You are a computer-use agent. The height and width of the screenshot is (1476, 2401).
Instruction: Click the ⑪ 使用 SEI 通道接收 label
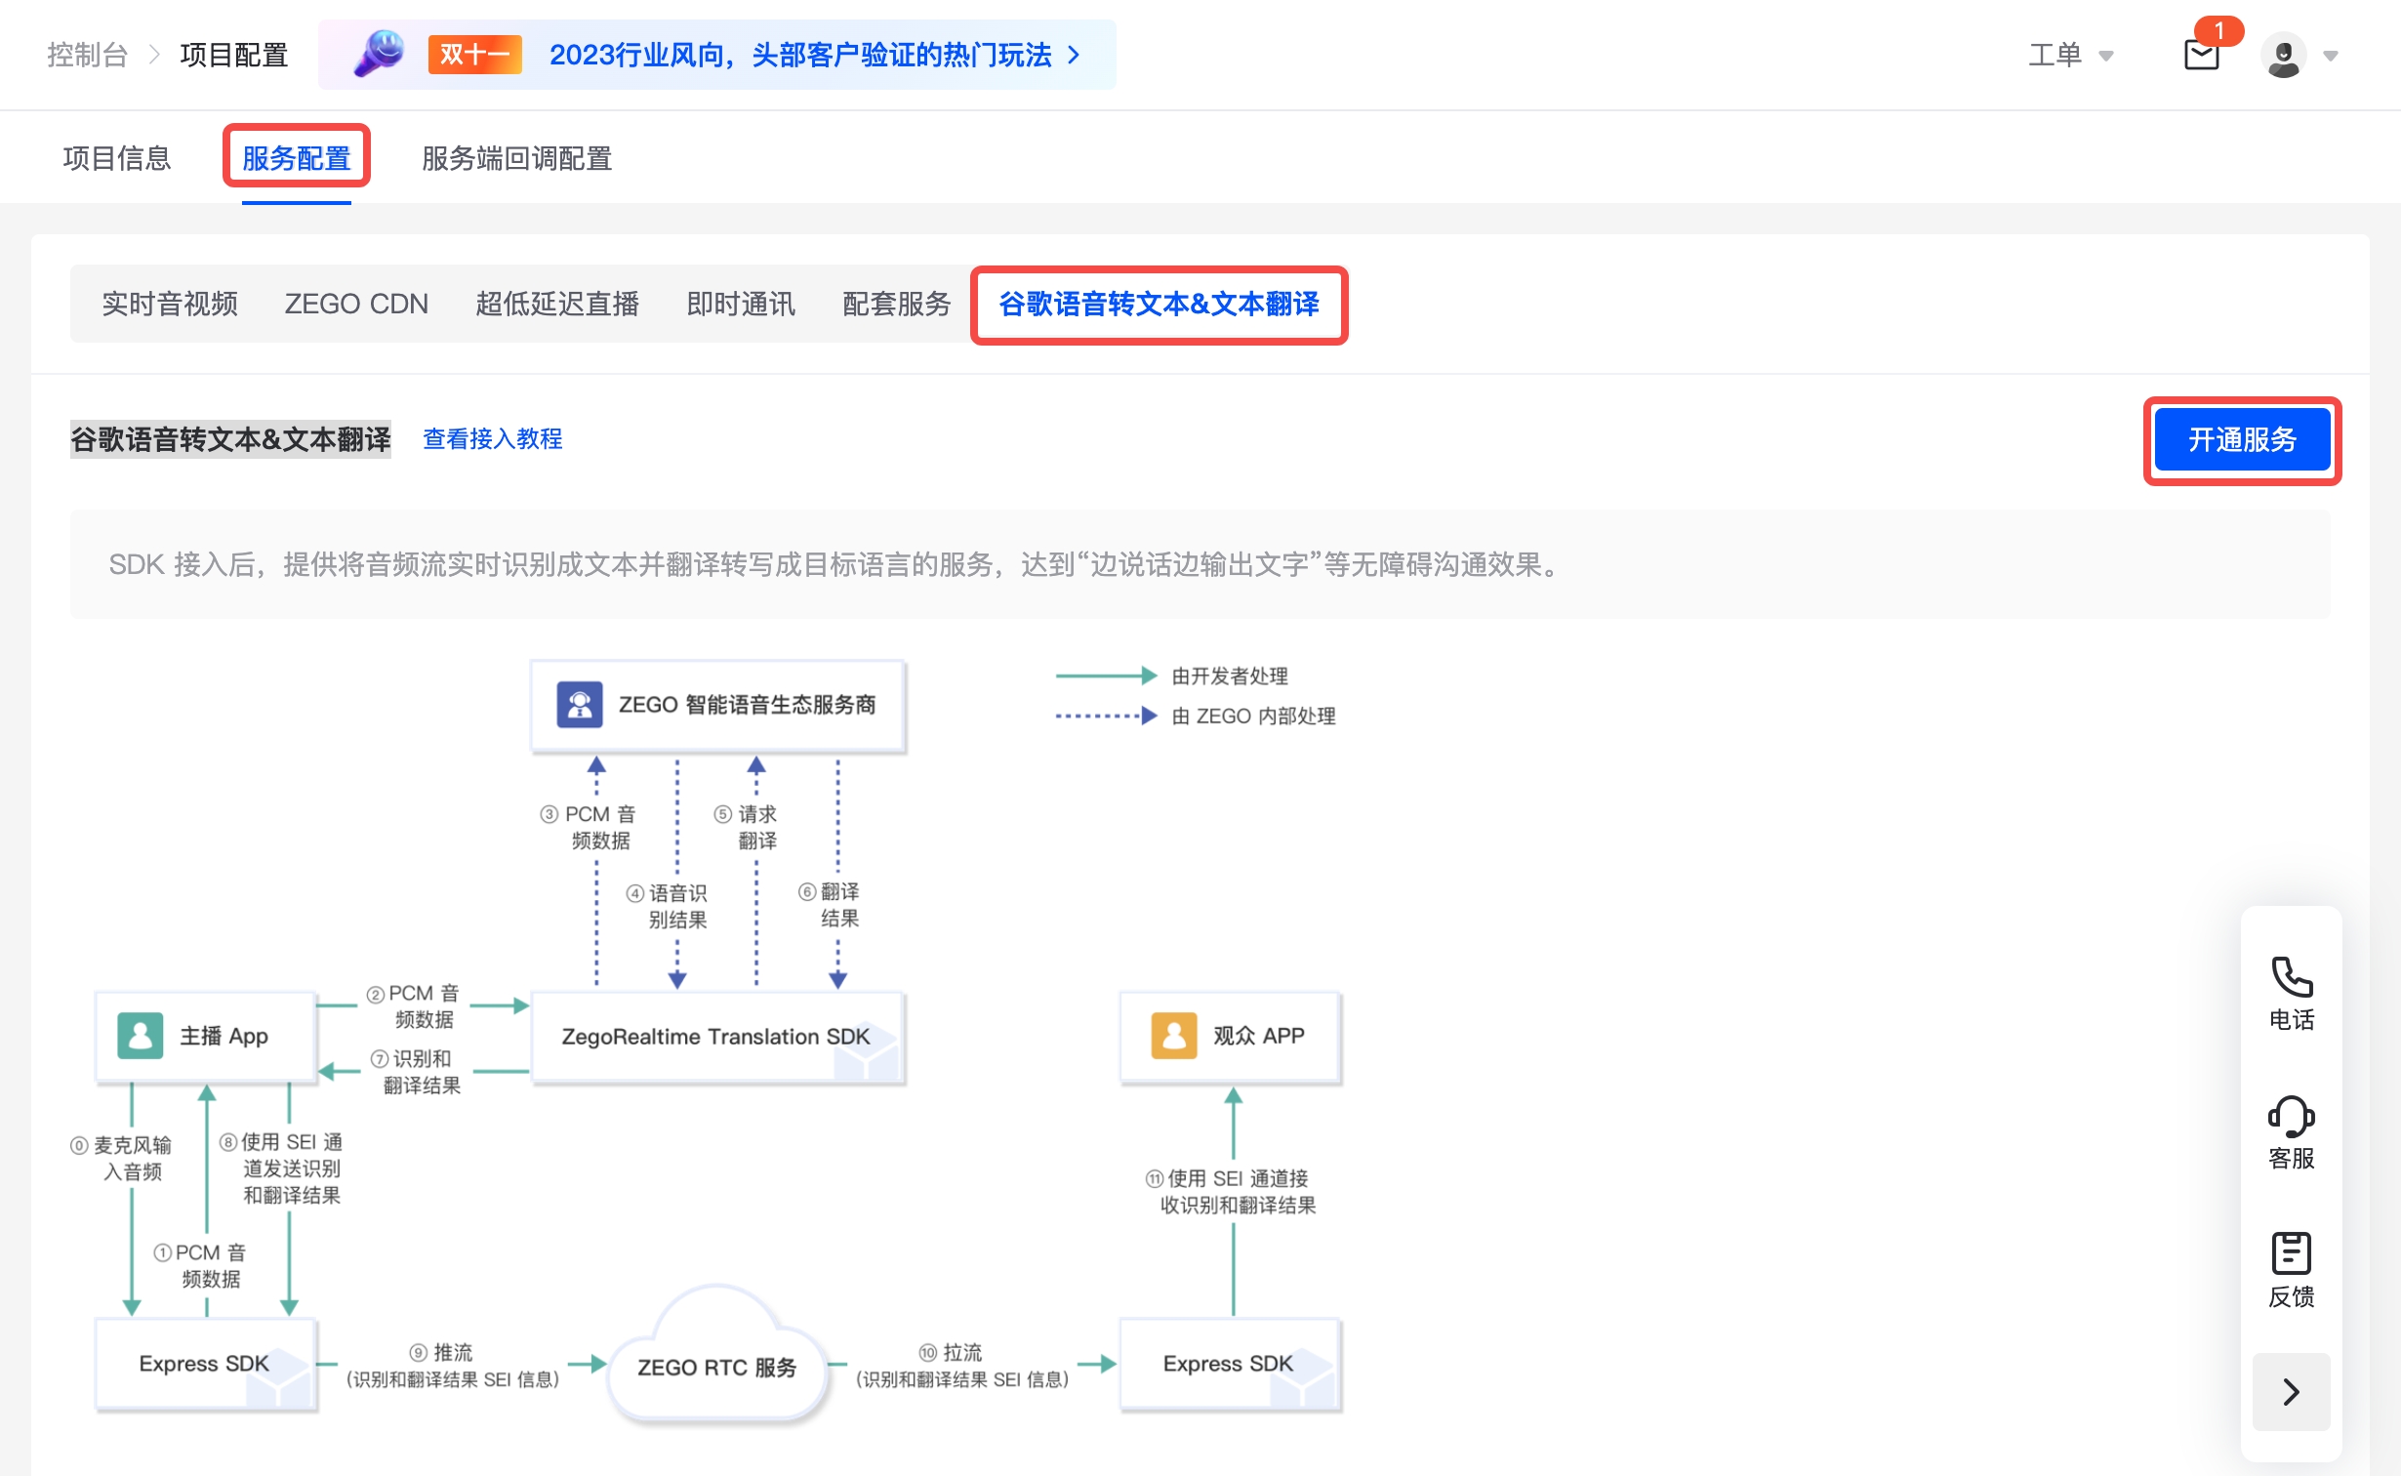tap(1230, 1191)
